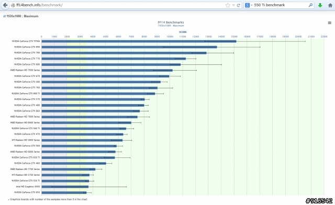Select the ATI Radeon HD 5800 Series label
Screen dimensions: 335x205
[26, 140]
